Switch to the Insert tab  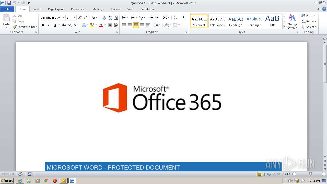37,9
